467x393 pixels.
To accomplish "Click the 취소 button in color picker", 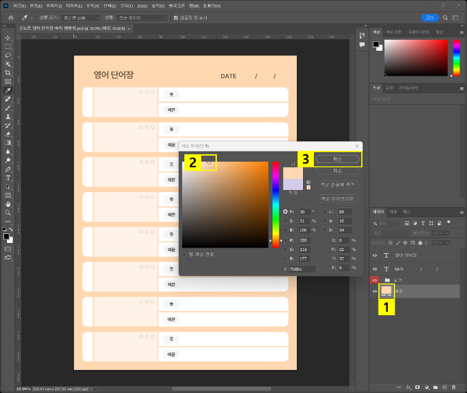I will 338,171.
